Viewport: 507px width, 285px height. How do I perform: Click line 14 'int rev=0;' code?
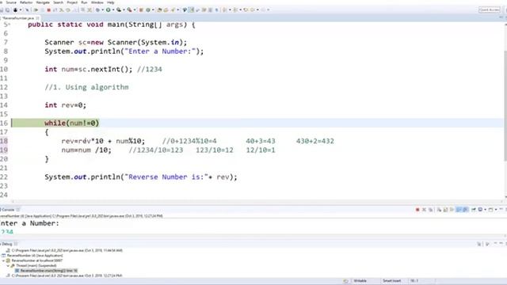tap(65, 105)
